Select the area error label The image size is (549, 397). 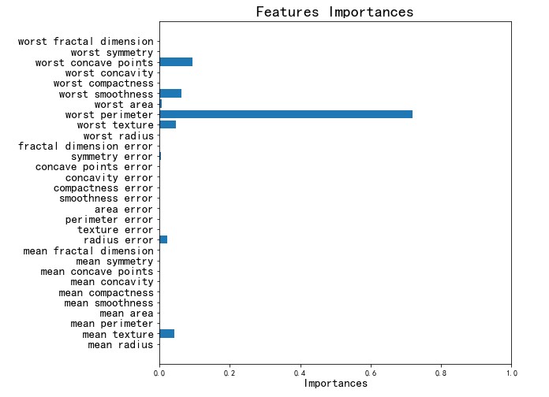point(124,209)
